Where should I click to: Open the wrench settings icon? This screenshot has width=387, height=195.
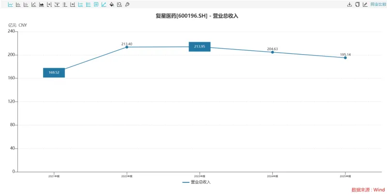[x=127, y=4]
